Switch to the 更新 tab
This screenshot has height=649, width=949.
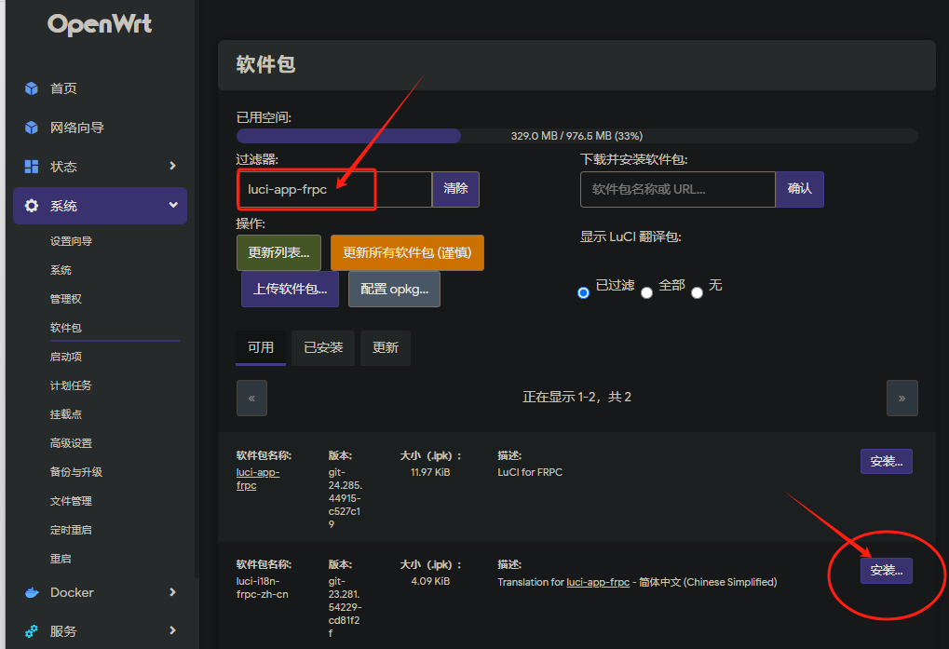point(386,348)
